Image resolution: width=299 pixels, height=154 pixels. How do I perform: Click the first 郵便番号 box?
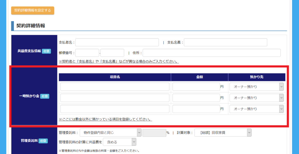click(87, 53)
